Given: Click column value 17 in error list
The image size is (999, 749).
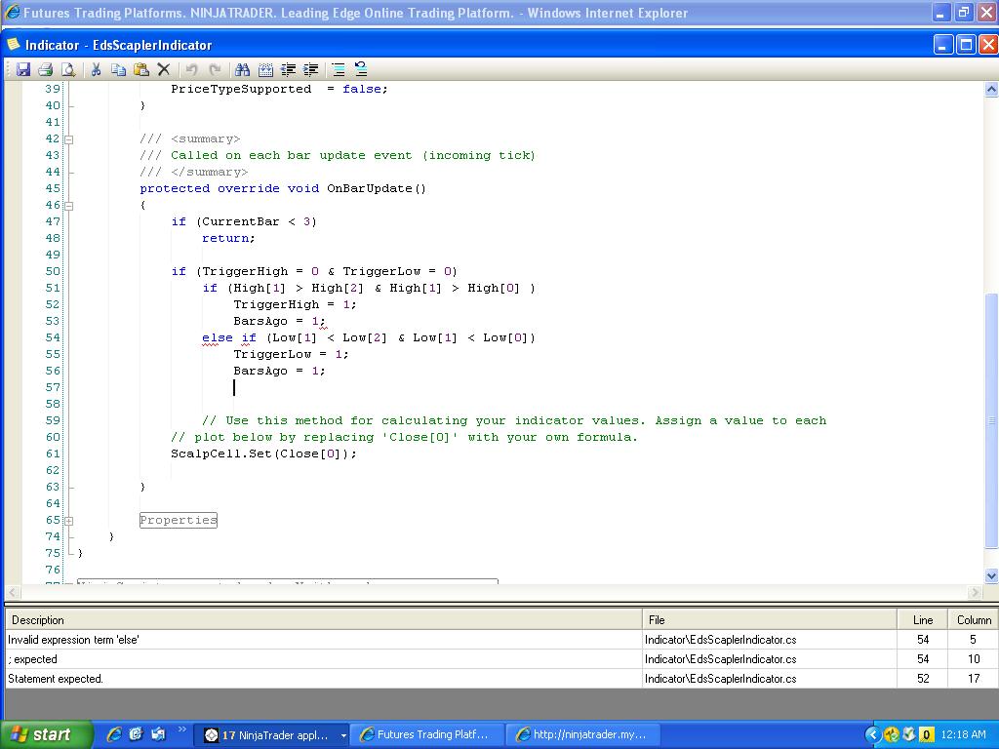Looking at the screenshot, I should pos(974,679).
